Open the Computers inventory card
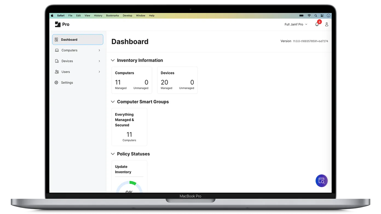 point(132,80)
